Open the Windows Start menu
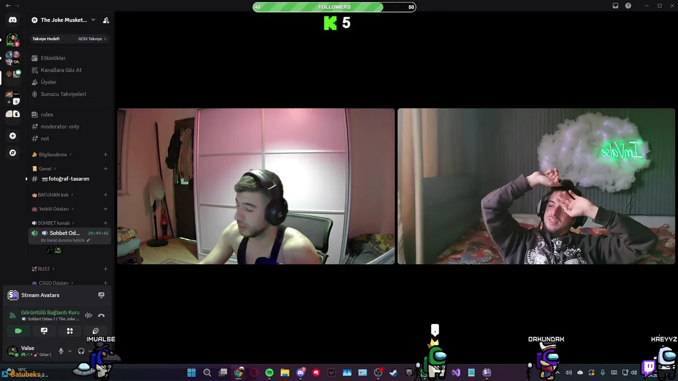 pos(192,373)
